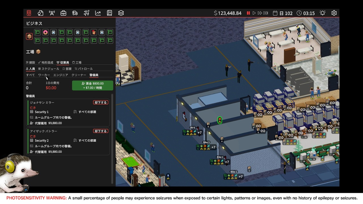Click the Security 2 schedule entry

click(x=39, y=141)
